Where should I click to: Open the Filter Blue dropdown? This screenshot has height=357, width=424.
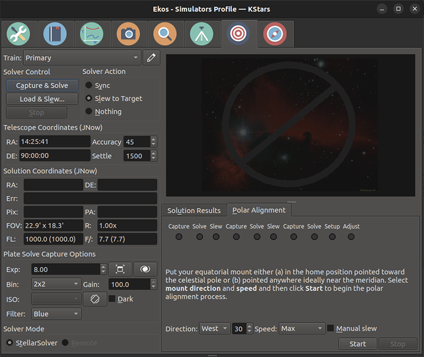pyautogui.click(x=56, y=314)
